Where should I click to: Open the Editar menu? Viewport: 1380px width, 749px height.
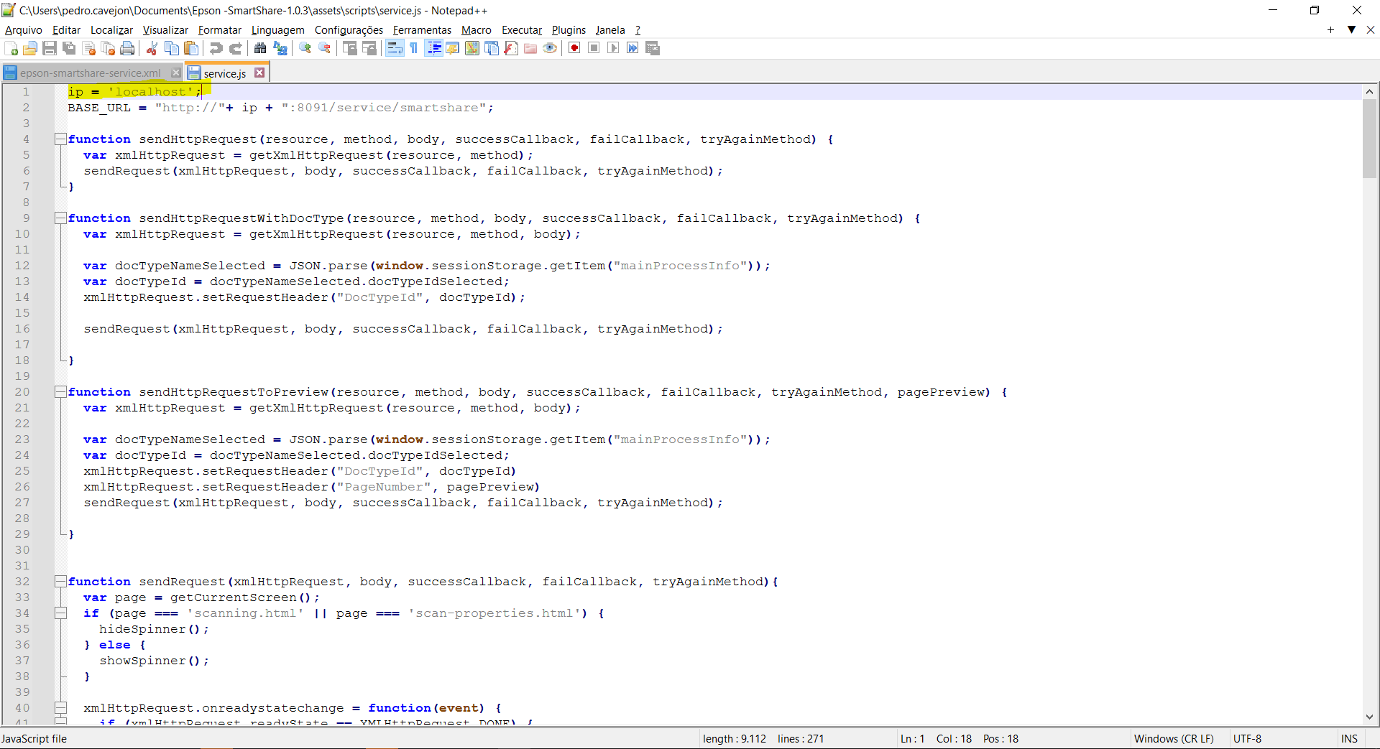pos(66,30)
